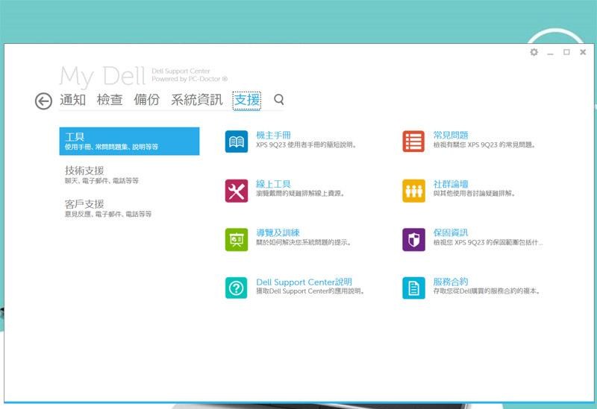The image size is (597, 409).
Task: Click the 常見問題 list icon
Action: (413, 141)
